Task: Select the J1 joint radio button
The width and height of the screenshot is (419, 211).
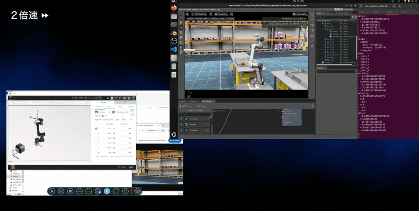Action: click(x=96, y=128)
